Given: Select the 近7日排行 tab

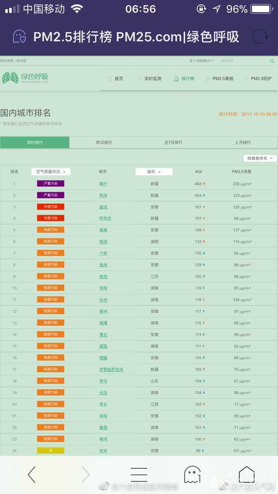Looking at the screenshot, I should coord(173,143).
